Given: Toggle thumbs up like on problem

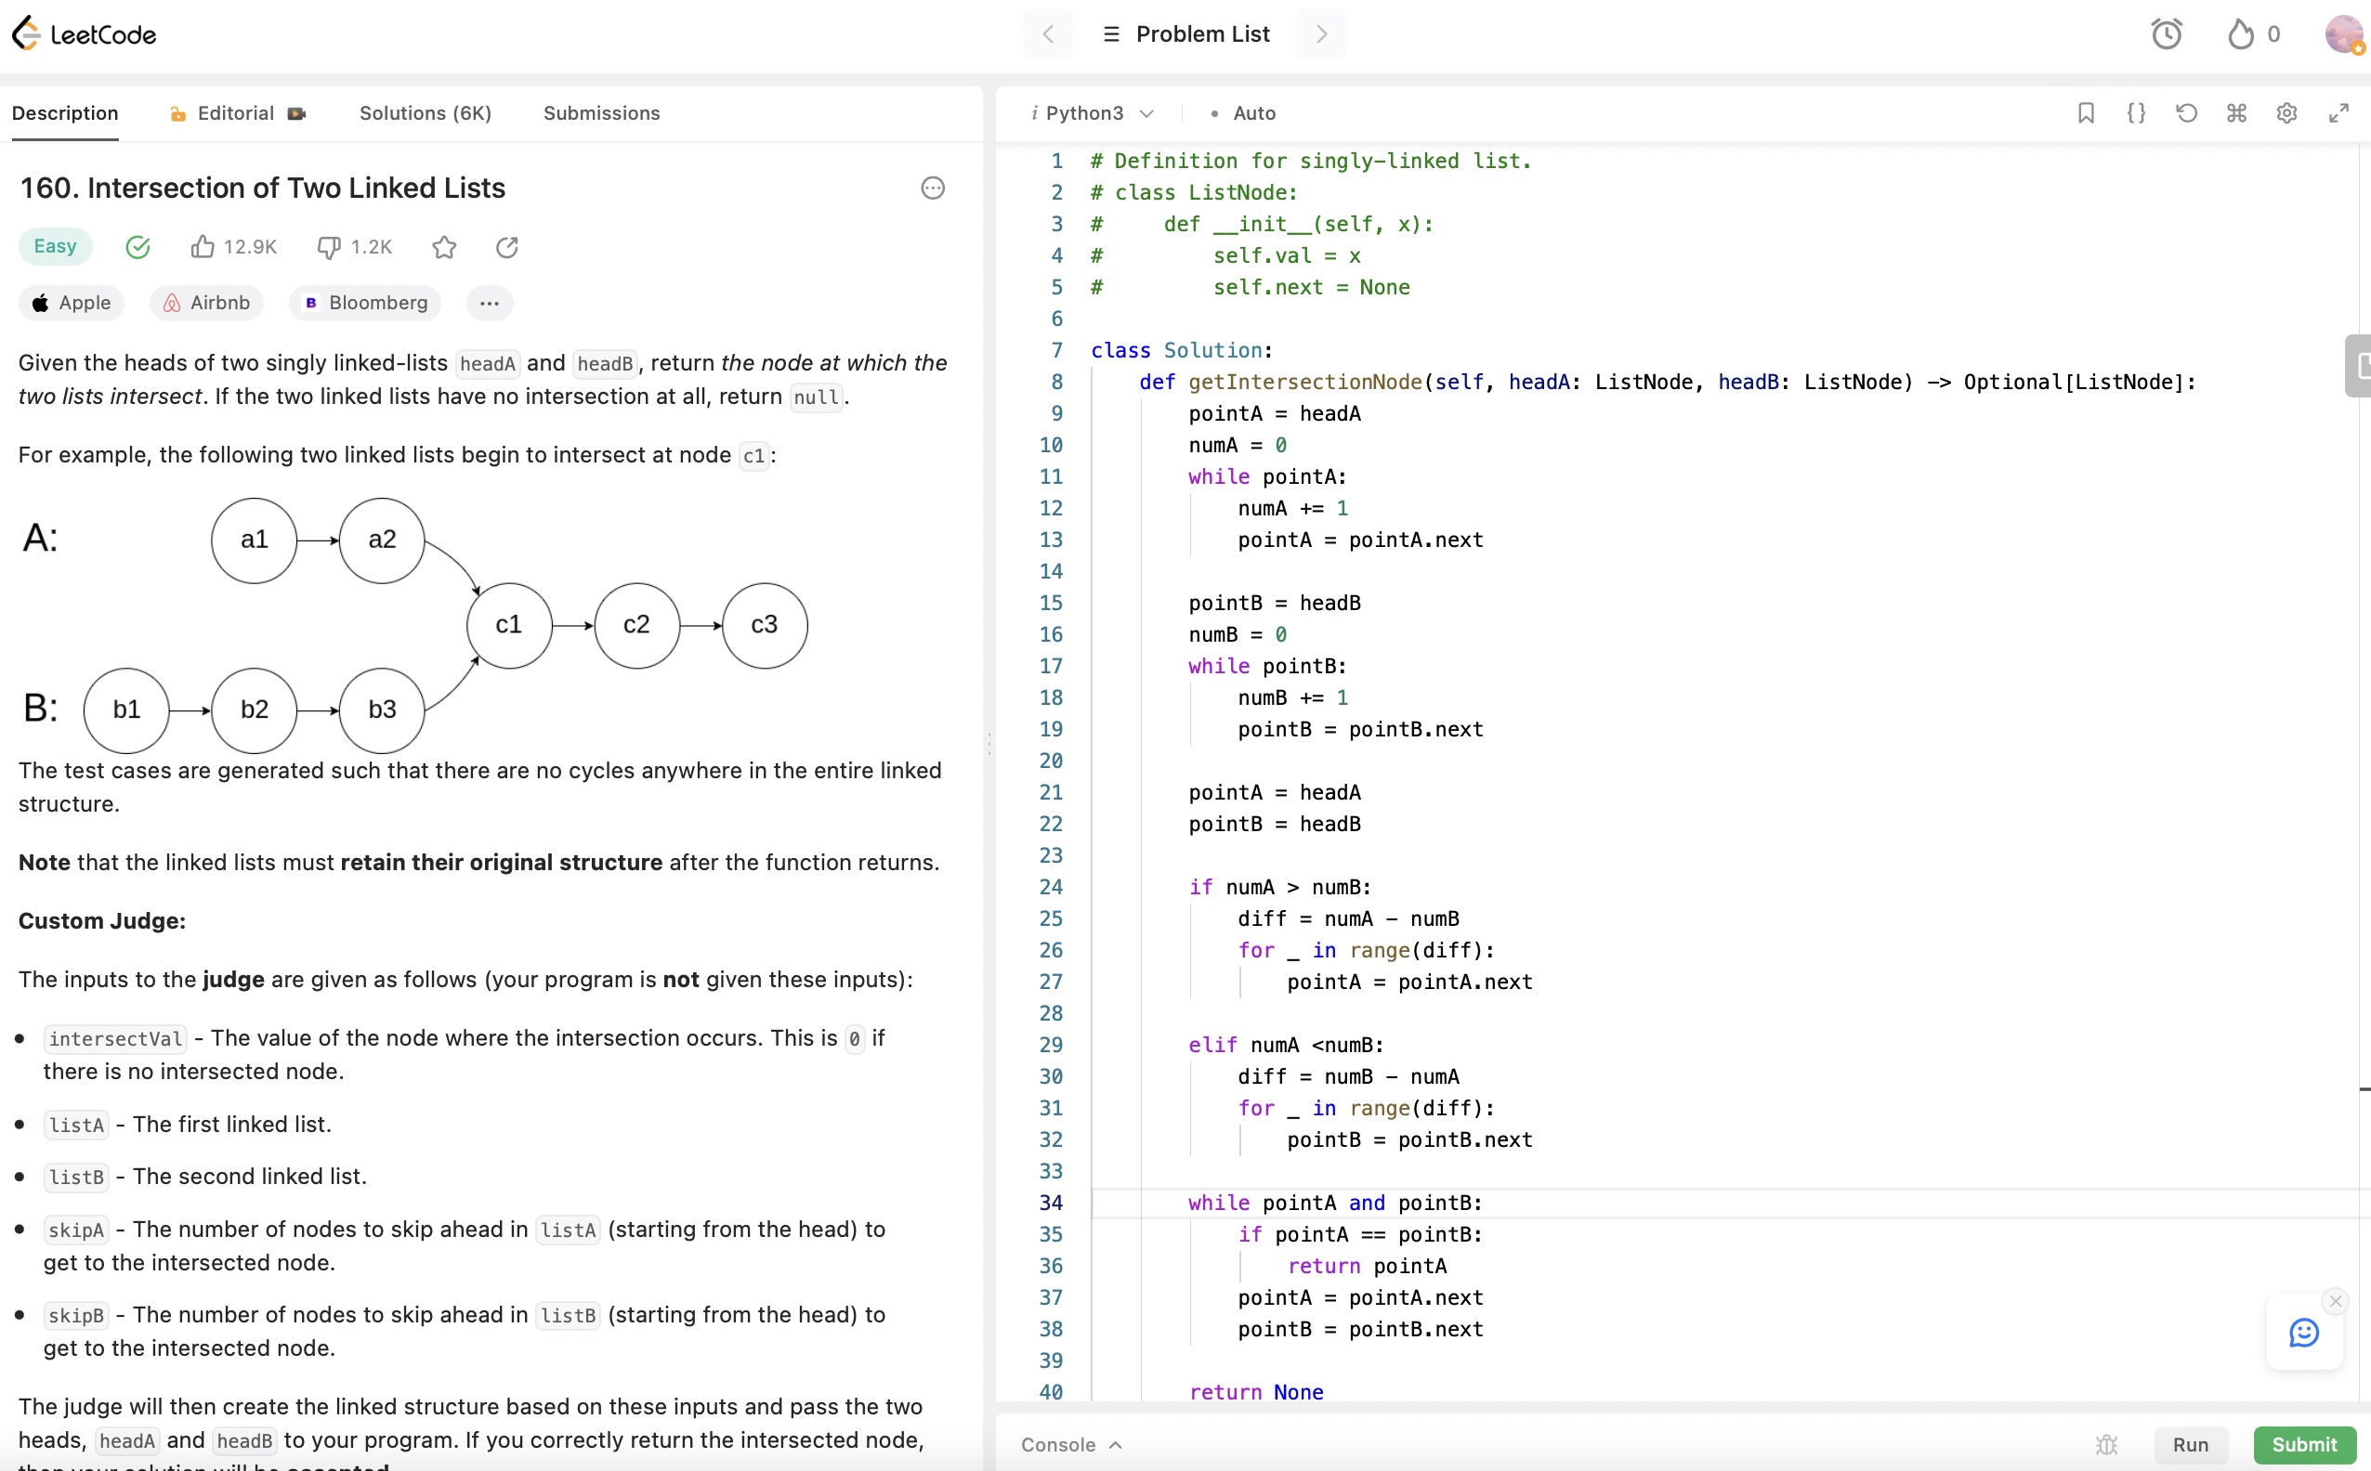Looking at the screenshot, I should (203, 246).
